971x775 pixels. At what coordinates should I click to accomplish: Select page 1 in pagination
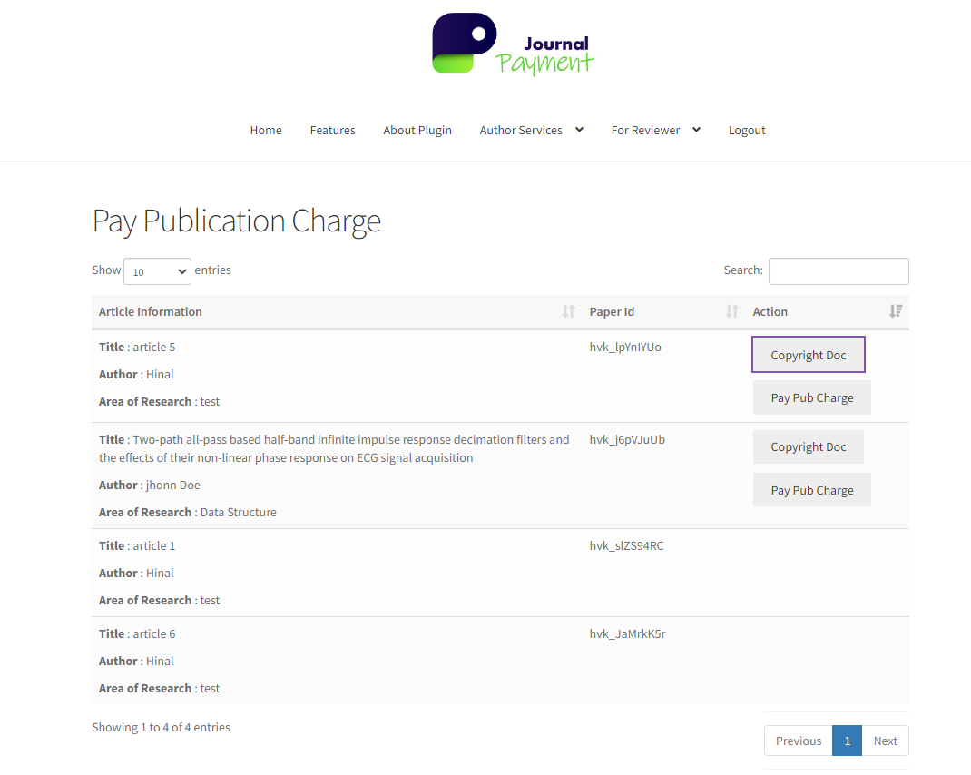tap(847, 741)
